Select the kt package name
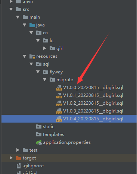This screenshot has width=137, height=174. (52, 41)
